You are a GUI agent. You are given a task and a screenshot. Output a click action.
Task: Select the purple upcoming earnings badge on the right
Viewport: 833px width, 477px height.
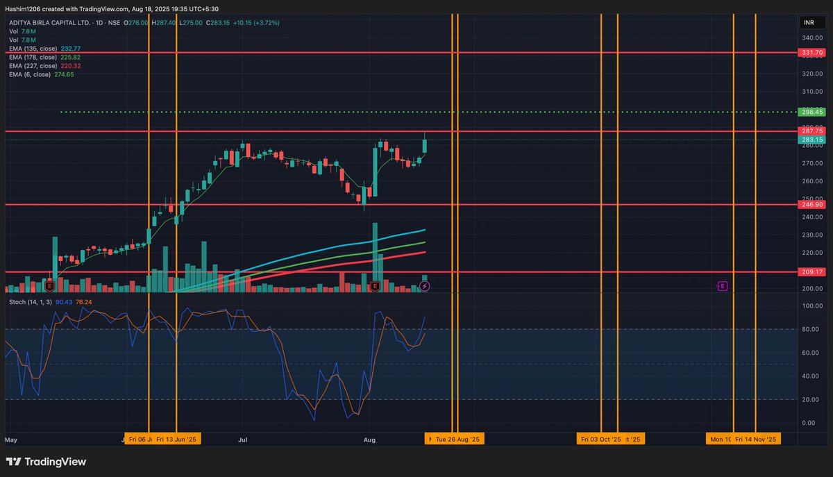tap(722, 285)
